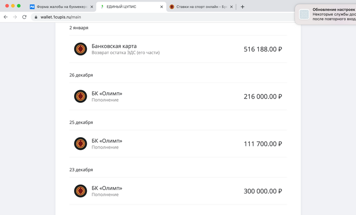This screenshot has width=356, height=215.
Task: Click the Olimp logo in 26 декабря row
Action: coord(80,96)
